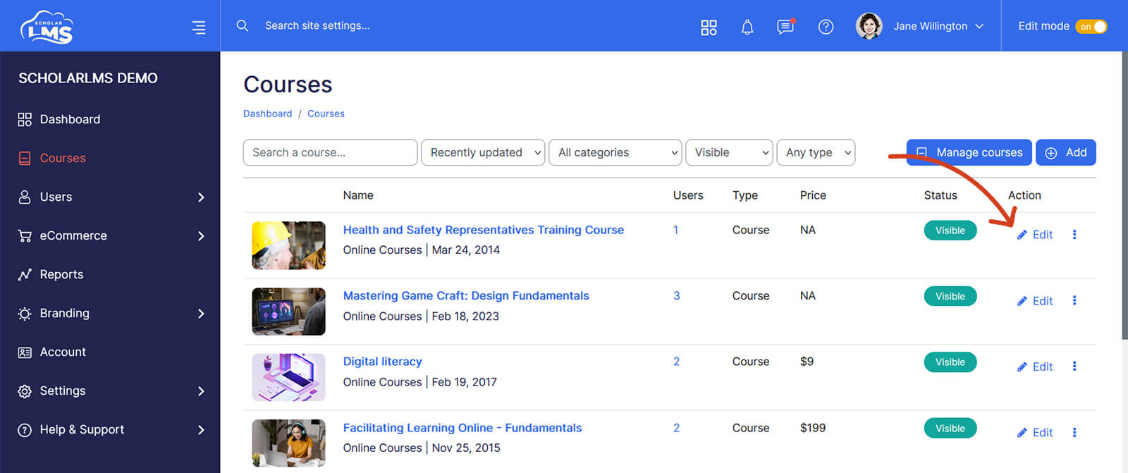This screenshot has height=473, width=1128.
Task: Open the All categories dropdown
Action: (615, 152)
